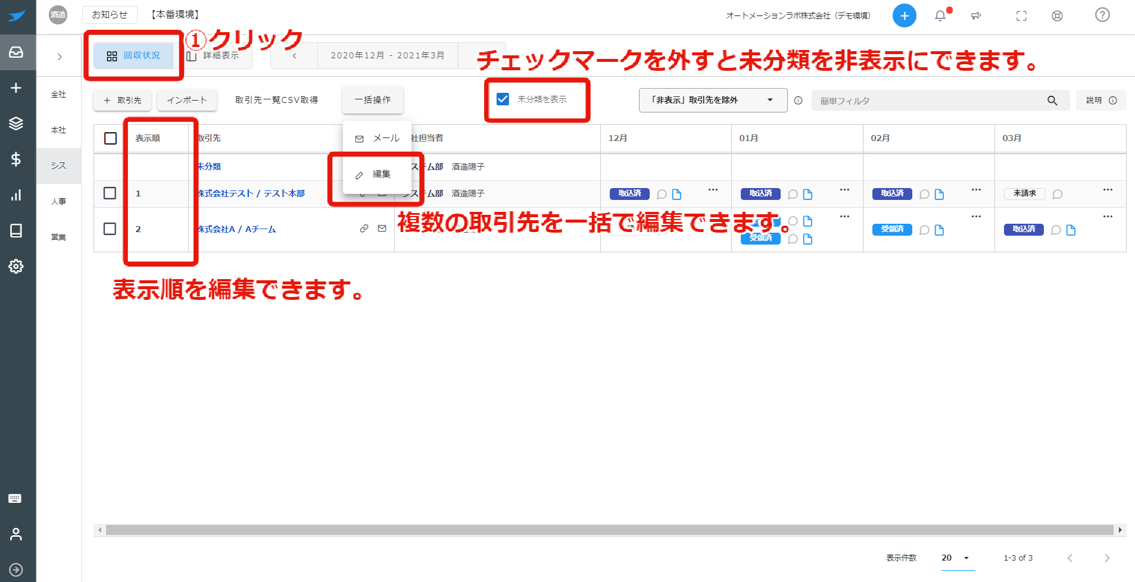Viewport: 1135px width, 582px height.
Task: Open the book icon in sidebar
Action: pyautogui.click(x=16, y=231)
